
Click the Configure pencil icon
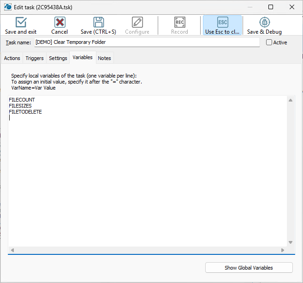pos(137,22)
